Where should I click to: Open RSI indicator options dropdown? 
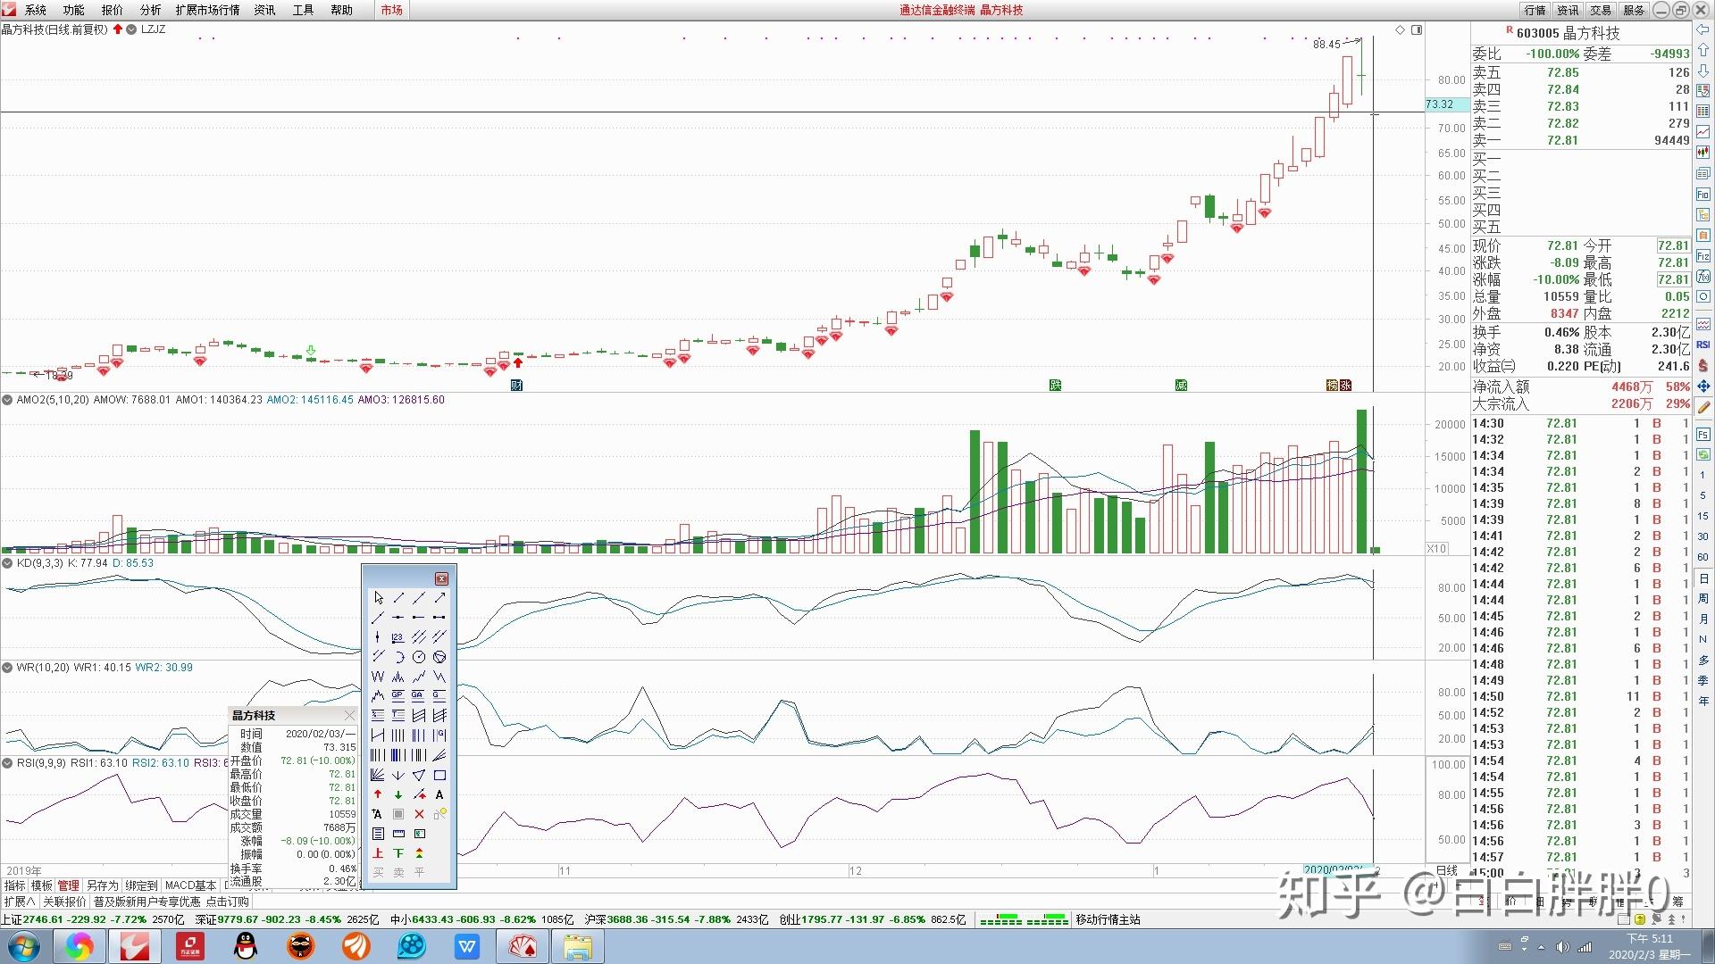[x=7, y=763]
